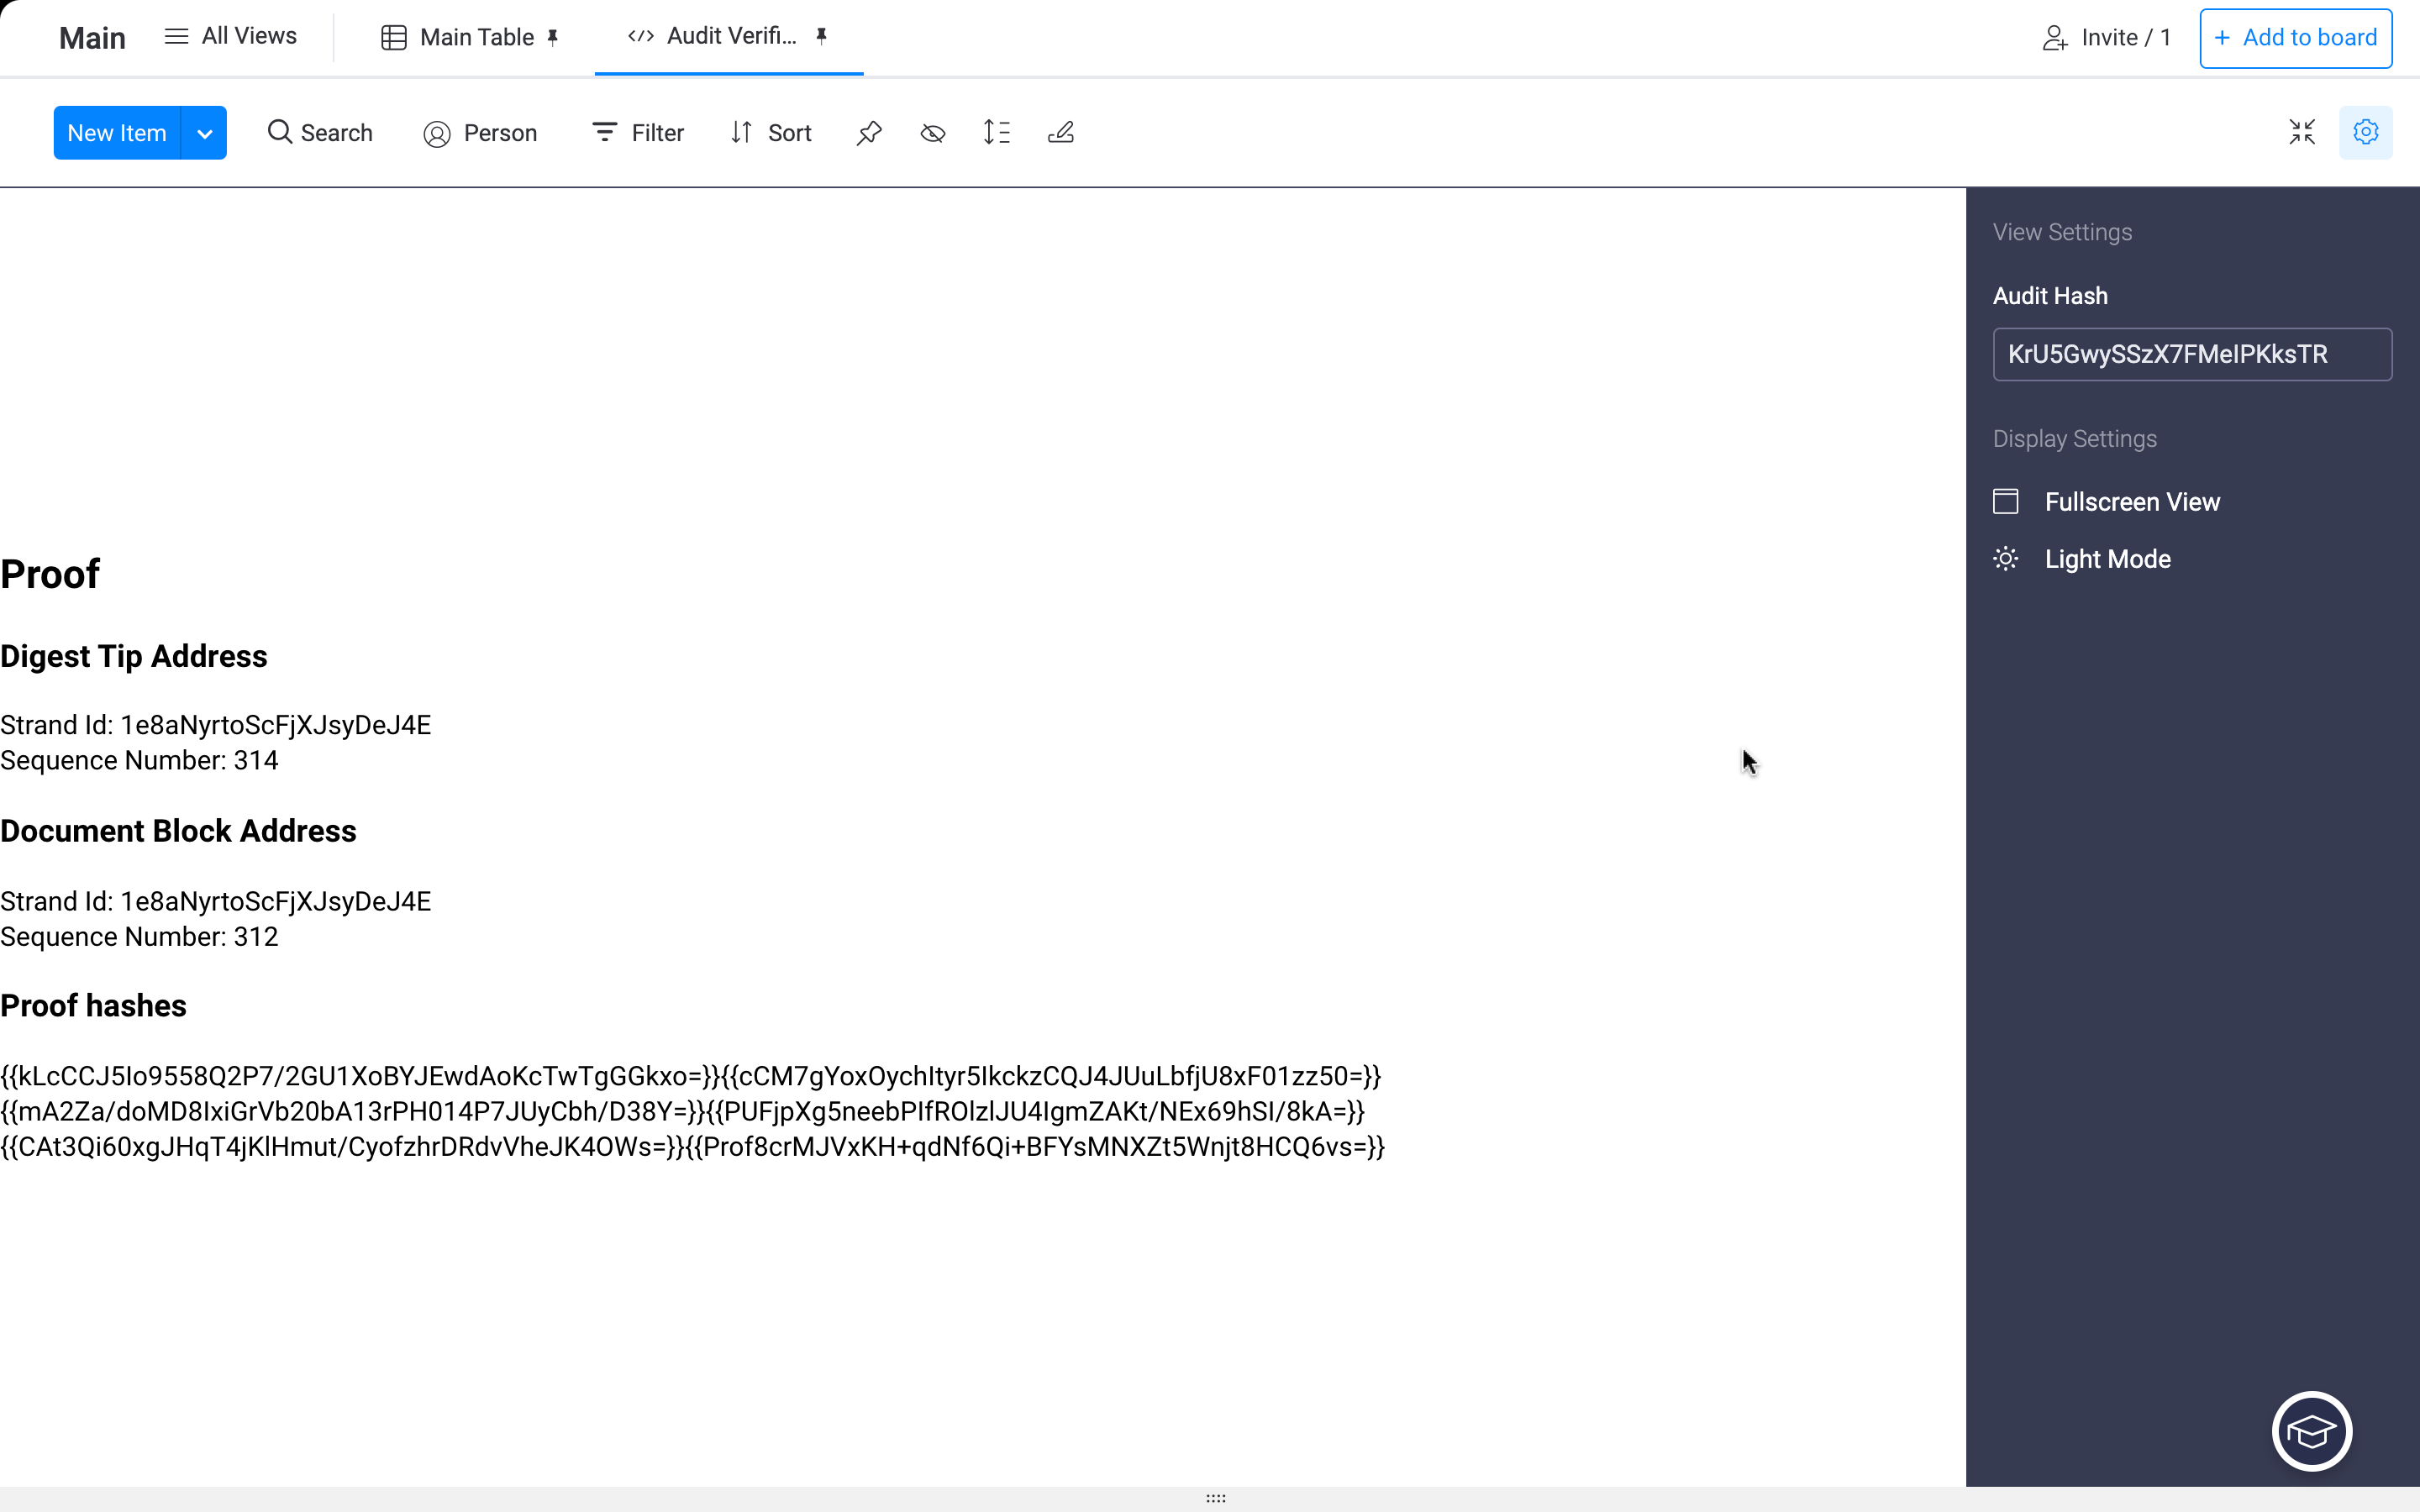Screen dimensions: 2420x1512
Task: Click the item height icon
Action: pos(996,133)
